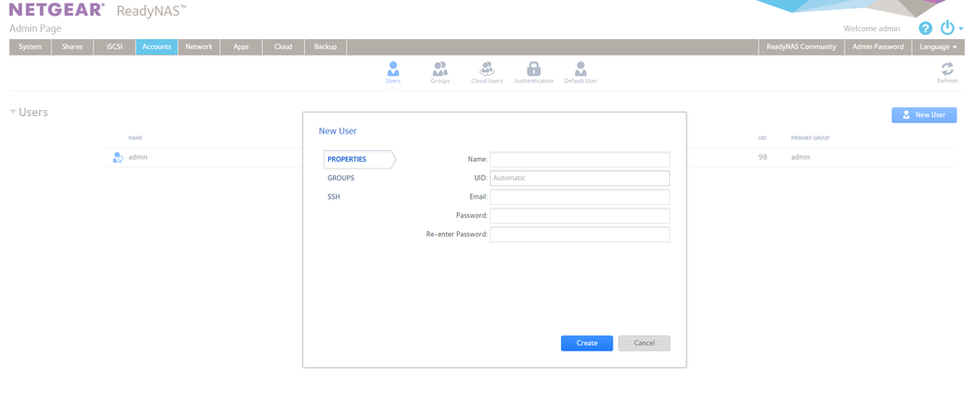The width and height of the screenshot is (972, 409).
Task: Collapse the Users section triangle
Action: (13, 113)
